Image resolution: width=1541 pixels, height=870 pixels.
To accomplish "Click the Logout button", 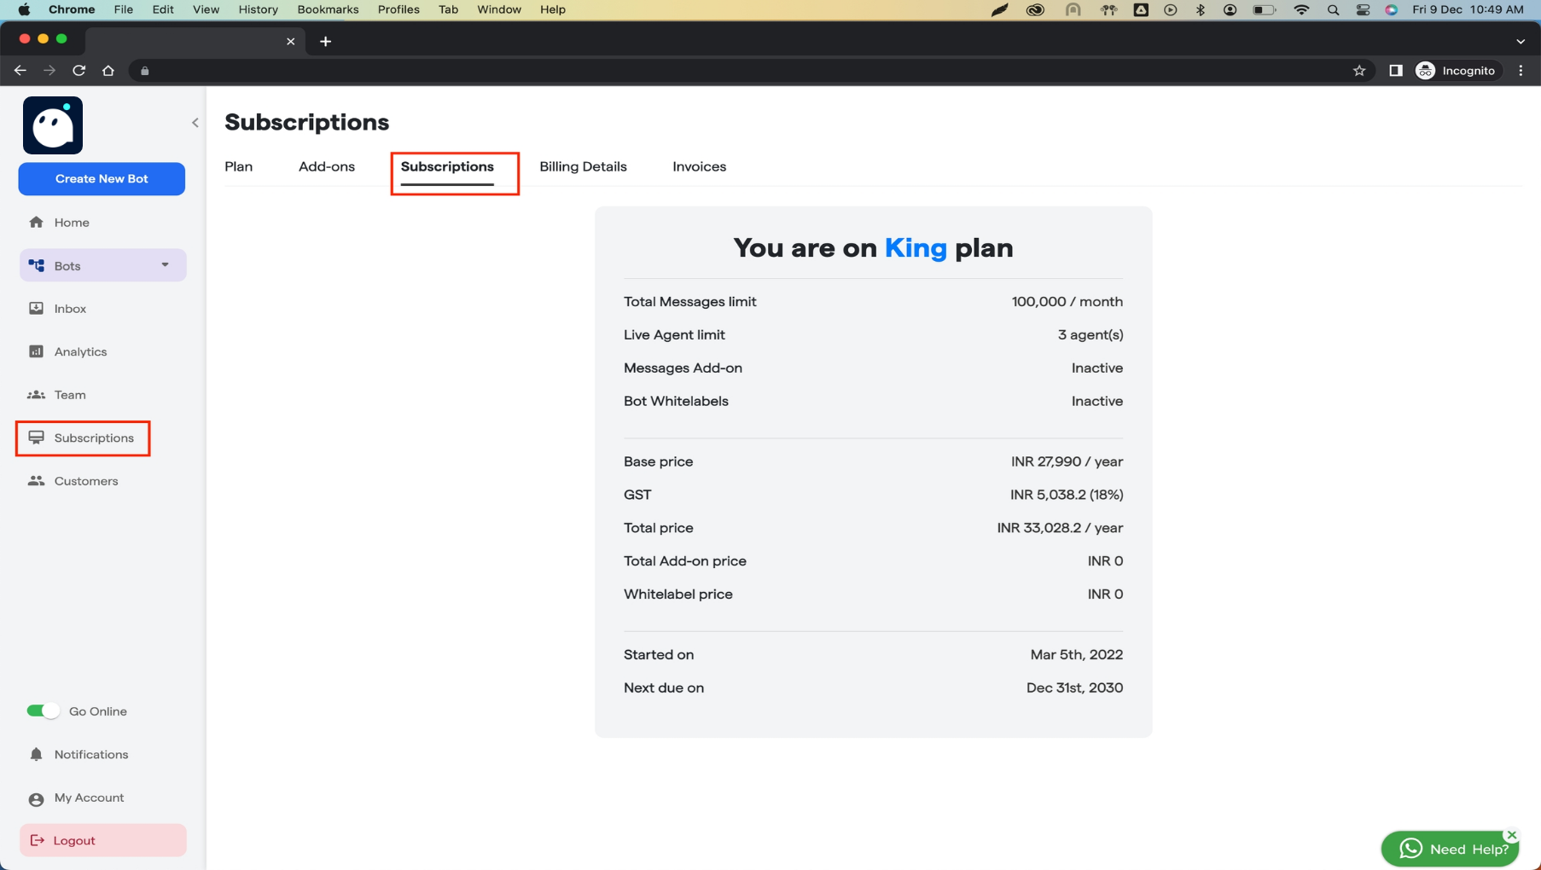I will click(x=102, y=840).
